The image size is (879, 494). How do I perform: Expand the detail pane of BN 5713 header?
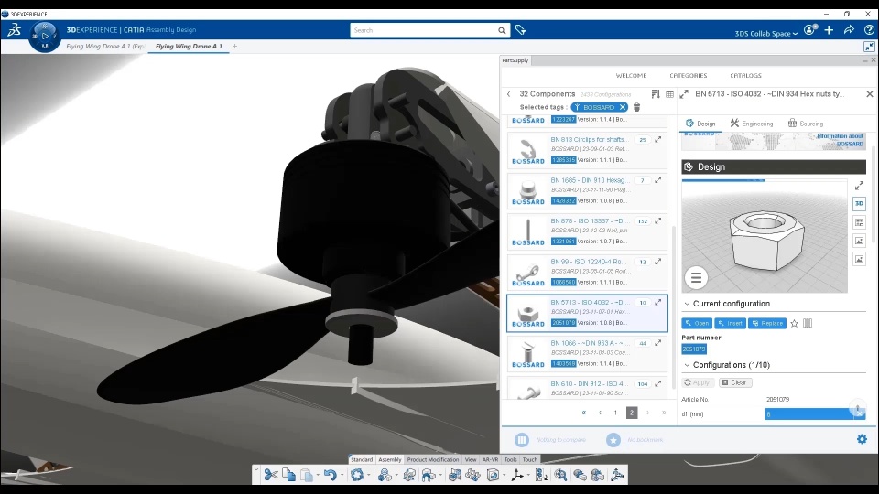[x=684, y=94]
